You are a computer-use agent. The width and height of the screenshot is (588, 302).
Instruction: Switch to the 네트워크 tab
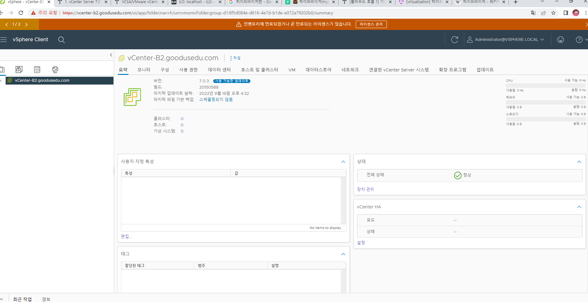350,70
